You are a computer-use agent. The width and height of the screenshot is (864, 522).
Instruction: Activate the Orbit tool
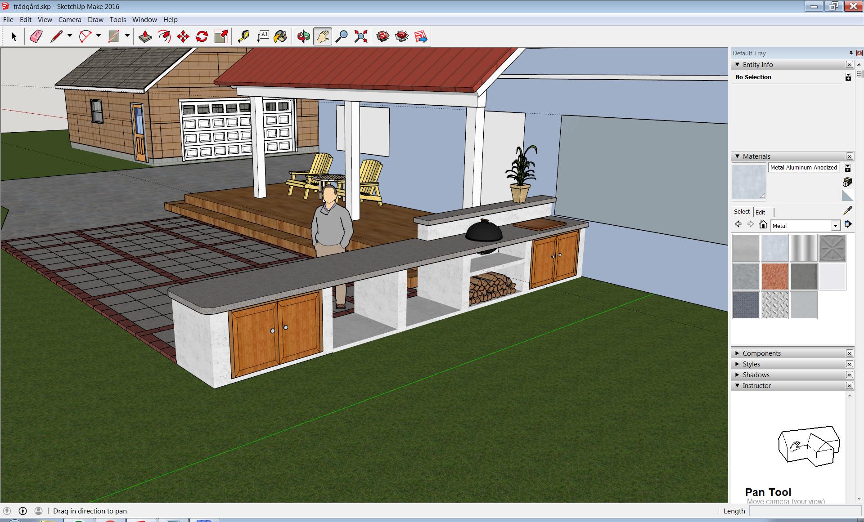303,36
